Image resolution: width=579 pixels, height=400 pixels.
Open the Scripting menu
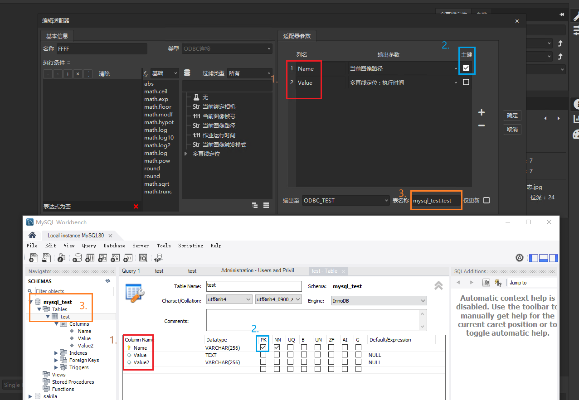[190, 246]
